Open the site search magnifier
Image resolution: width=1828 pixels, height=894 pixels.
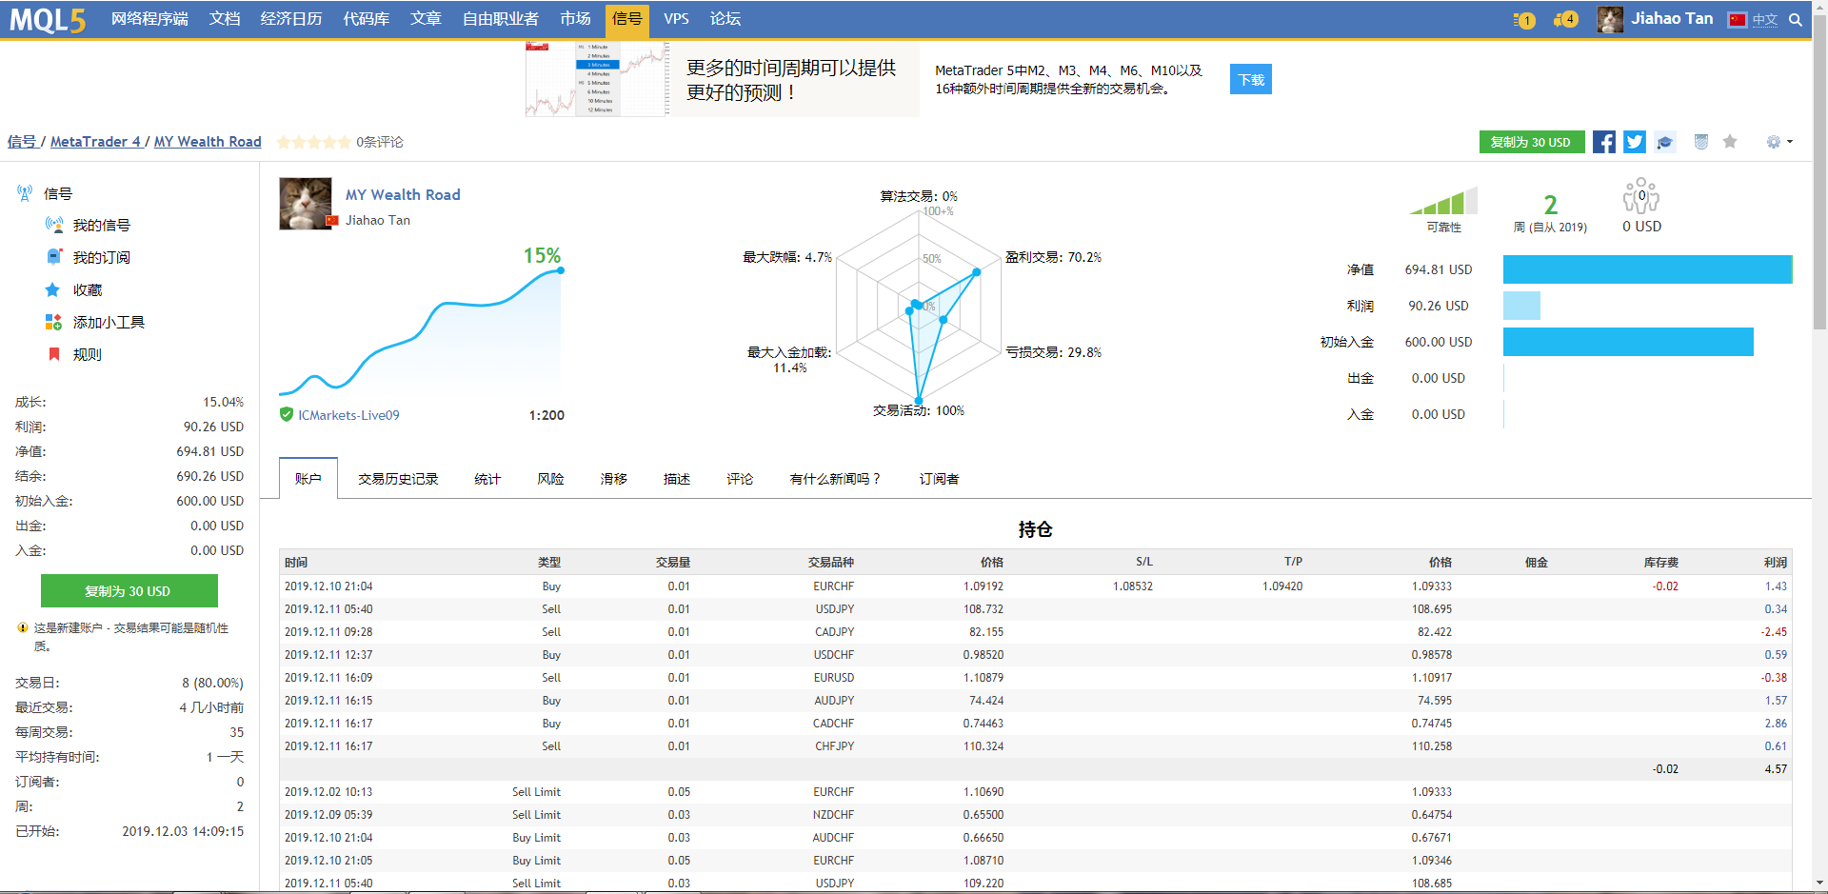1796,19
